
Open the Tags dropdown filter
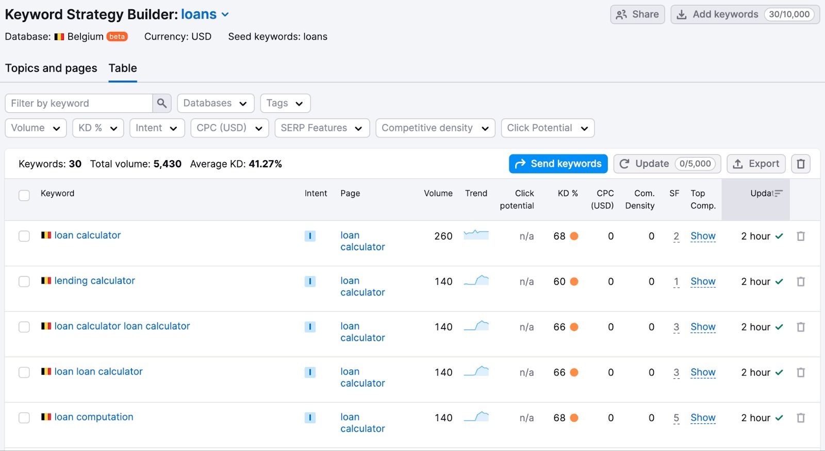click(285, 103)
